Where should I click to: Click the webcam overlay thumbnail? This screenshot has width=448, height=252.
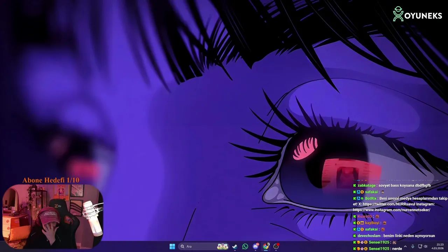tap(52, 216)
